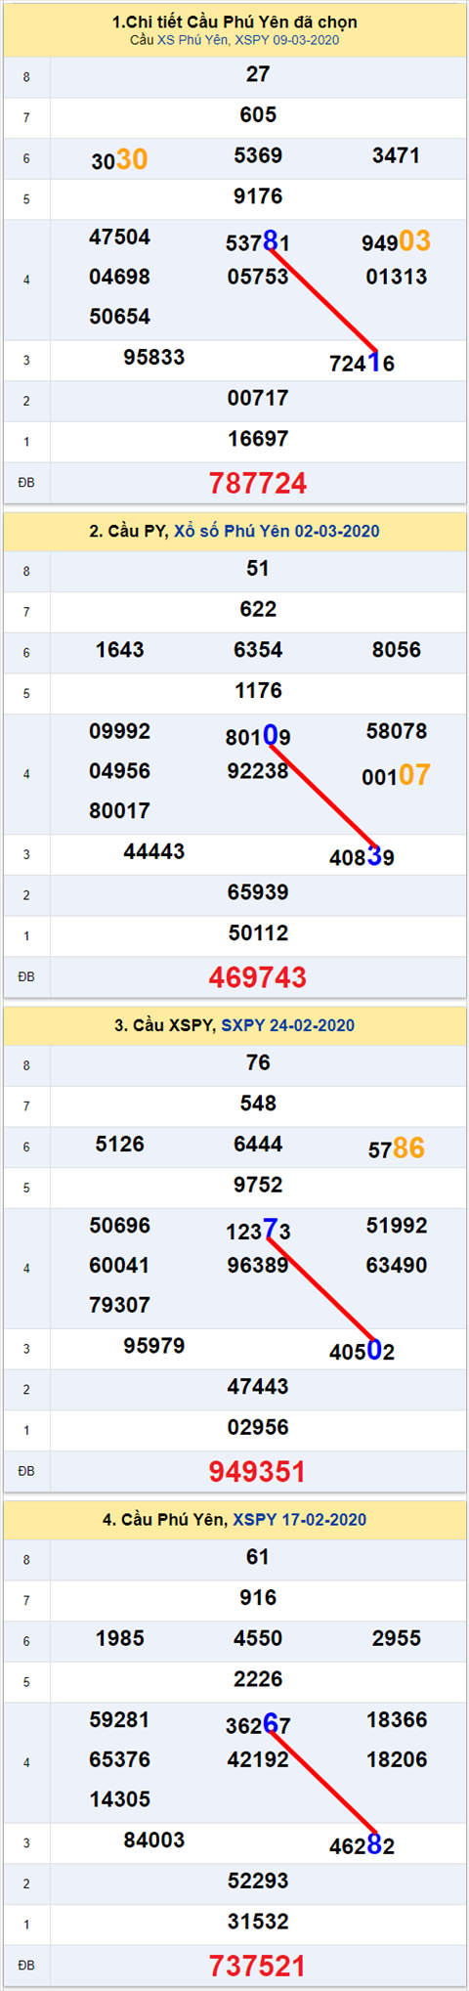Click the number 31532

click(x=258, y=1924)
